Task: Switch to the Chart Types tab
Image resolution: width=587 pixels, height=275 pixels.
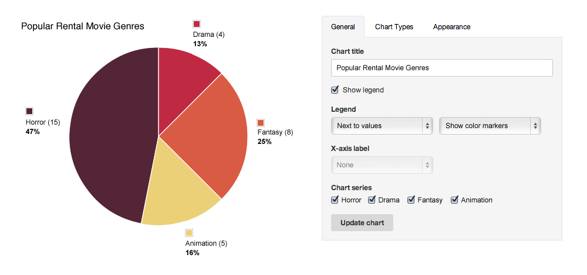Action: [394, 27]
